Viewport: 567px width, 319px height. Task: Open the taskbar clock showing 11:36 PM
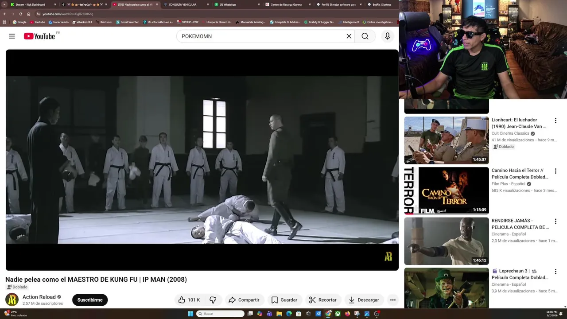pos(552,314)
